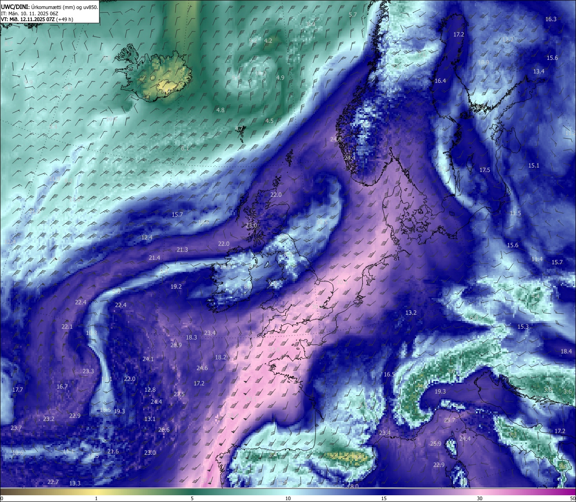This screenshot has width=576, height=502.
Task: Click the 21.6 value label
Action: coord(113,451)
